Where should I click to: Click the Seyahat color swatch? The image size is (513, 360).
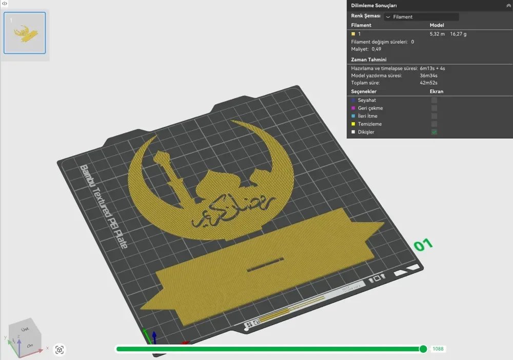pyautogui.click(x=353, y=100)
